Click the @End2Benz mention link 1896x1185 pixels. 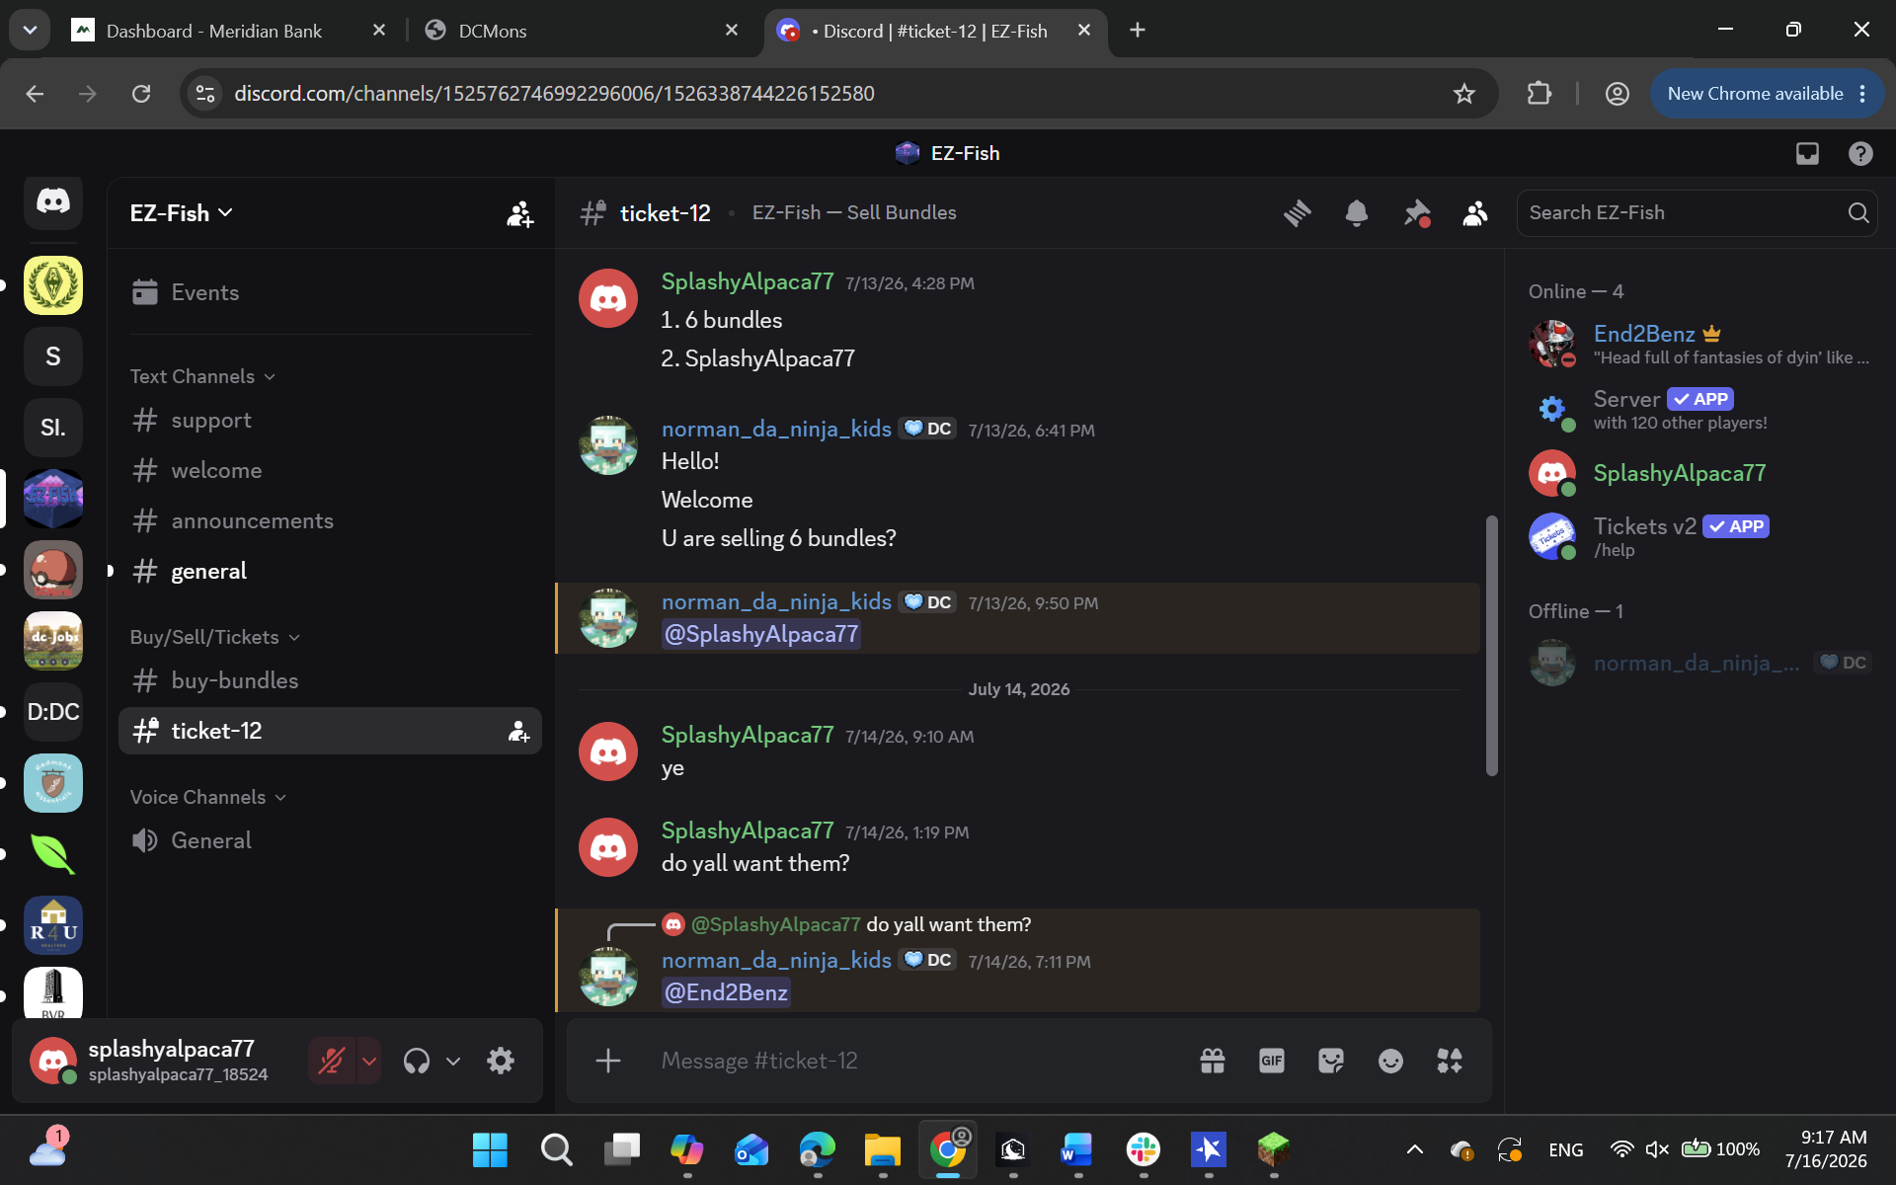[x=726, y=992]
